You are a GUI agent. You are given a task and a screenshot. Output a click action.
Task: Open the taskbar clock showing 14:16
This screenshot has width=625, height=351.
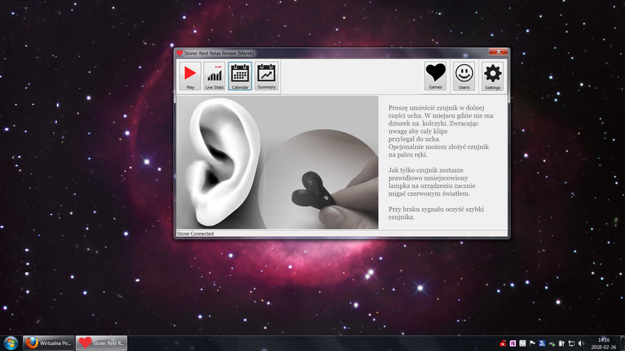603,343
